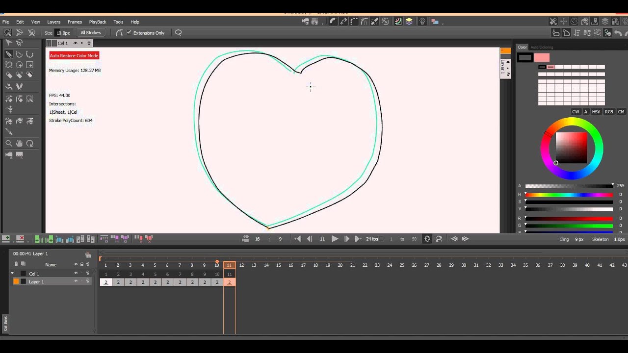Click the HSV color mode button
This screenshot has width=628, height=353.
[x=596, y=112]
